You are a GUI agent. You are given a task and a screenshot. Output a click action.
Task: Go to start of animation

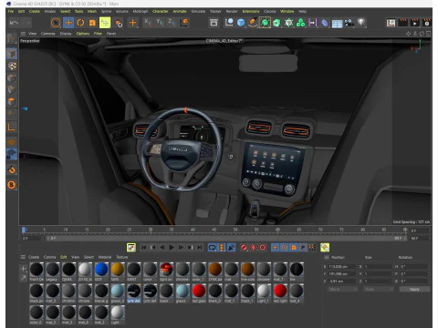(x=143, y=248)
